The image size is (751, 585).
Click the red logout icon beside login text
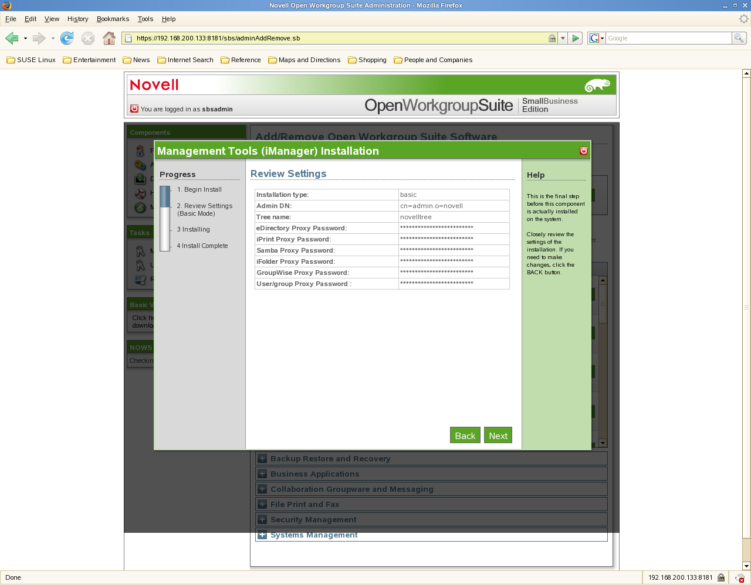[x=134, y=108]
